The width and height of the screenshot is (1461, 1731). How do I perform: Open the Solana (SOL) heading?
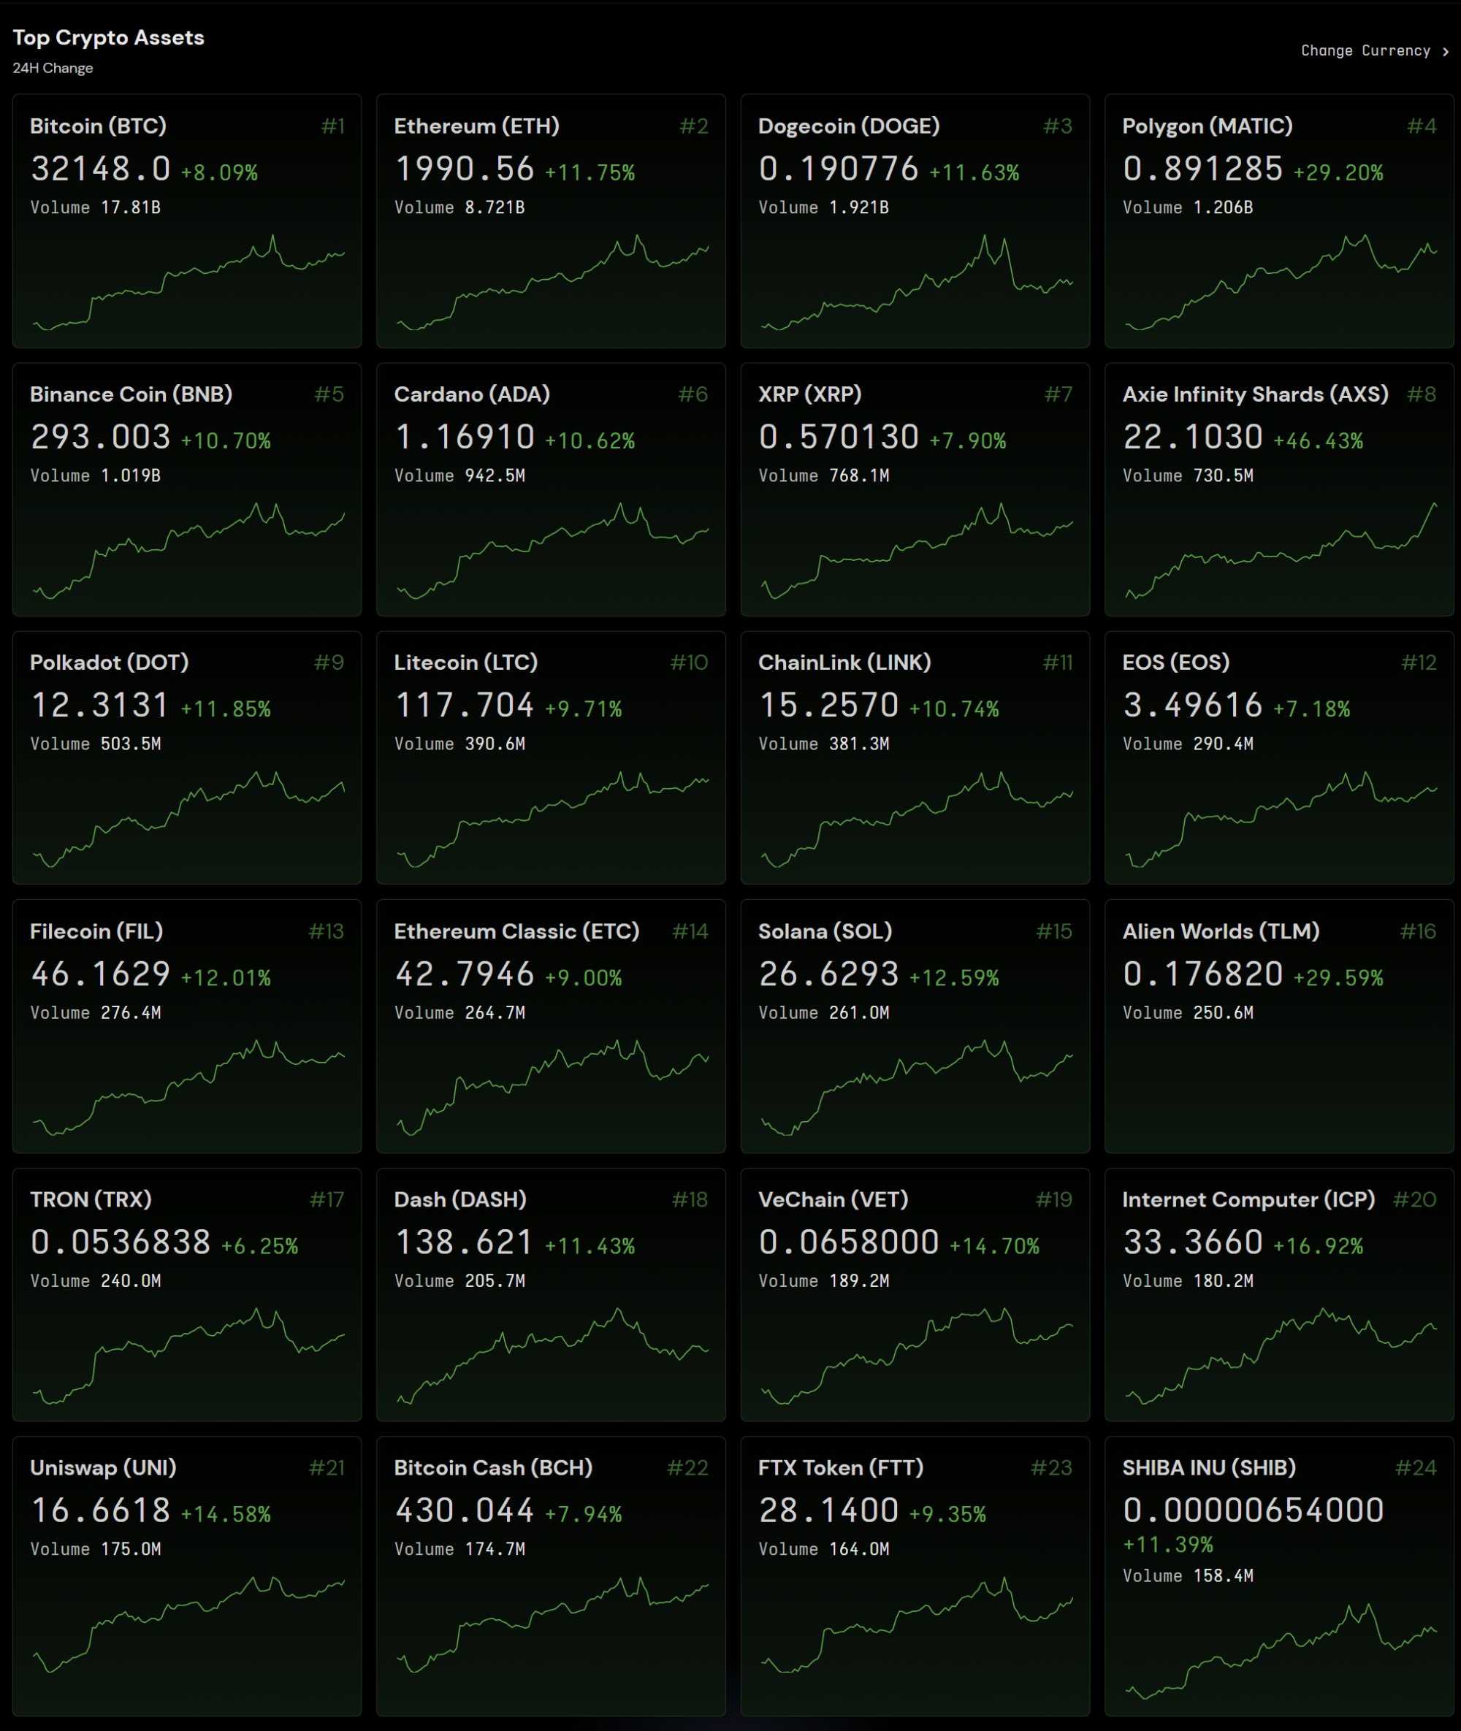point(825,931)
